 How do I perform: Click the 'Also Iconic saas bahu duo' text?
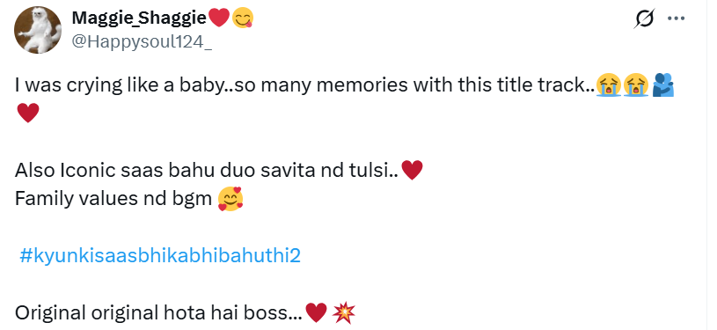pos(207,170)
